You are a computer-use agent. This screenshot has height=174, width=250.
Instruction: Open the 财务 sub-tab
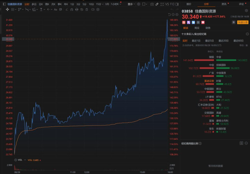pyautogui.click(x=208, y=28)
